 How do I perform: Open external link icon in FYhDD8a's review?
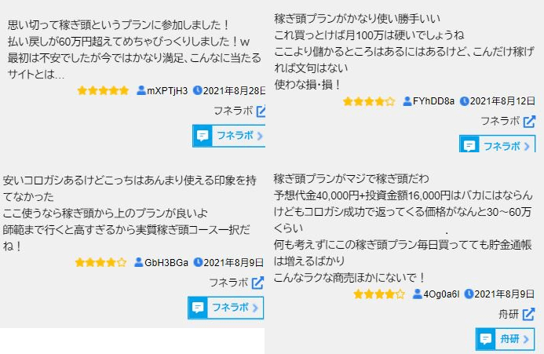(529, 121)
